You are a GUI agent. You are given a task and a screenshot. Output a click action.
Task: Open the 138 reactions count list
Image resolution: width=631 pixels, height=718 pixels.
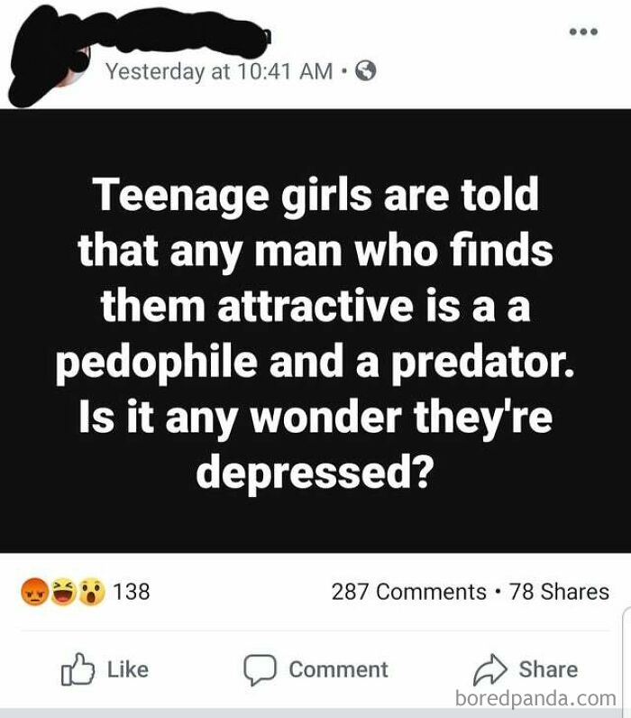pyautogui.click(x=131, y=591)
